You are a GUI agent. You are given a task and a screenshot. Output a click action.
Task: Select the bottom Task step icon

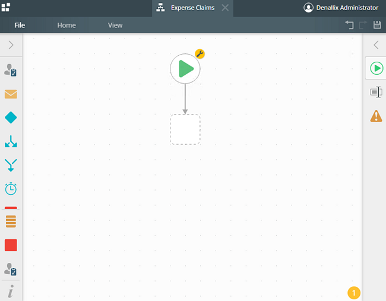pos(11,269)
